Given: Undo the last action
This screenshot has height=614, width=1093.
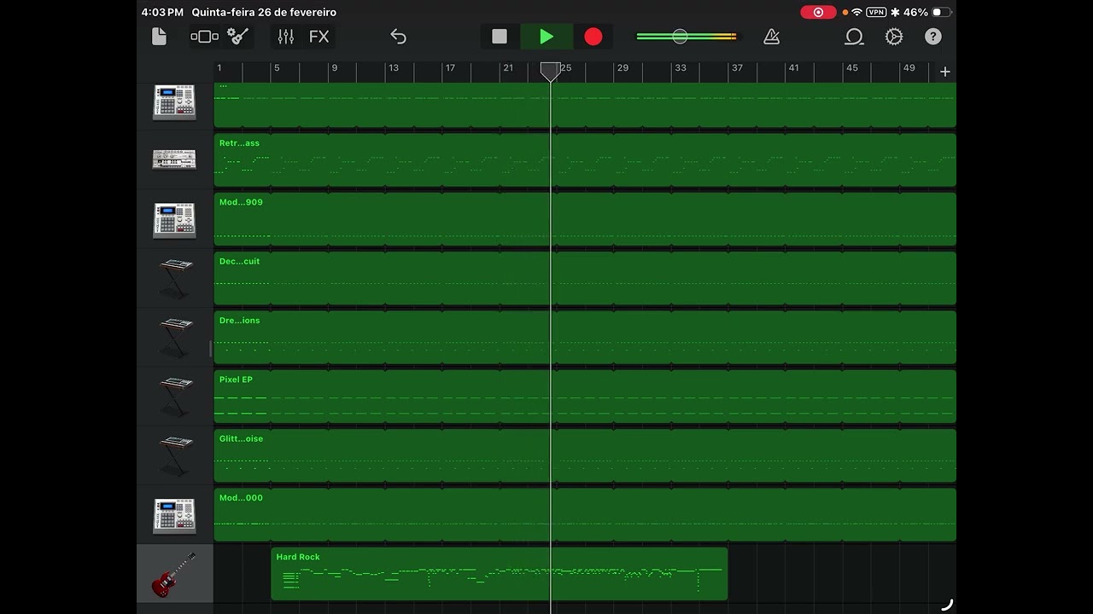Looking at the screenshot, I should click(398, 37).
